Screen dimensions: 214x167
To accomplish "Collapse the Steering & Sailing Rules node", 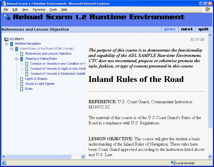I will tap(17, 59).
